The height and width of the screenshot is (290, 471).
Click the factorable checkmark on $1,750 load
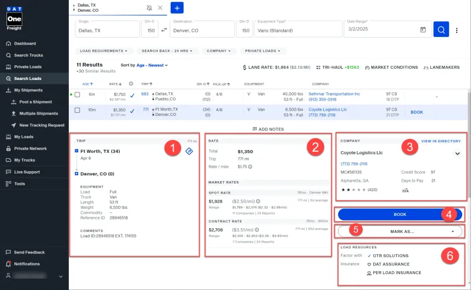click(132, 95)
